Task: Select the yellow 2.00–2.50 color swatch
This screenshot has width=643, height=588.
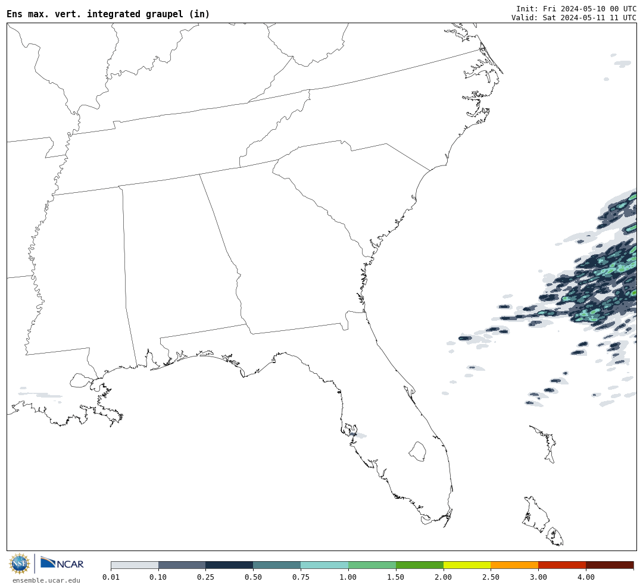Action: point(467,565)
